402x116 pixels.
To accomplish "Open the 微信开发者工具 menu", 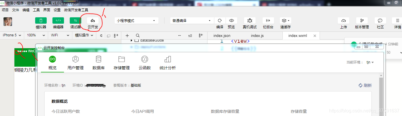I will [76, 10].
